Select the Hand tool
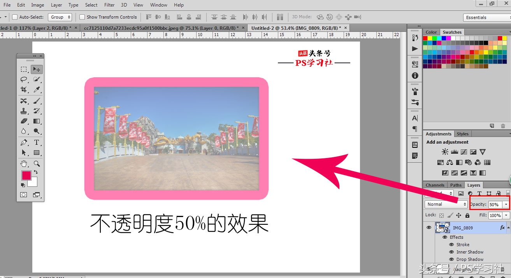The height and width of the screenshot is (278, 511). tap(24, 163)
